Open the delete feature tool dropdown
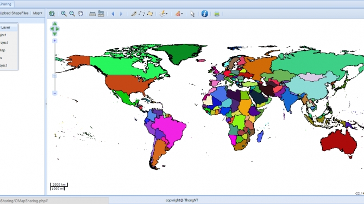This screenshot has height=204, width=364. (179, 14)
